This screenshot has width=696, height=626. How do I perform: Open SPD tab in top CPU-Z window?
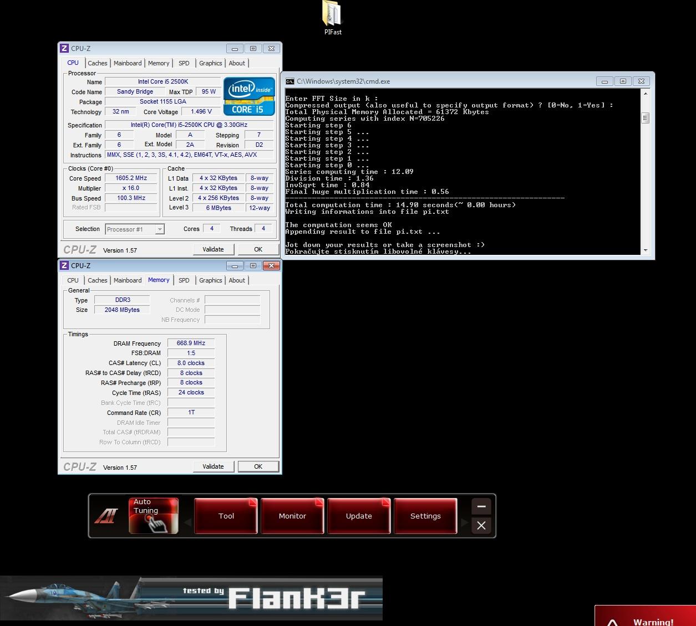184,64
